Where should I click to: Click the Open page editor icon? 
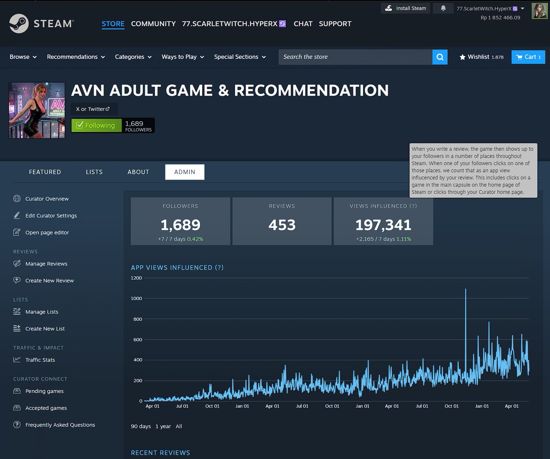pos(17,232)
